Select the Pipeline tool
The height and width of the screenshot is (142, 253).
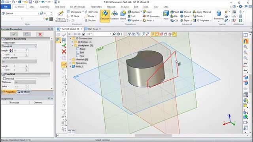click(x=134, y=21)
